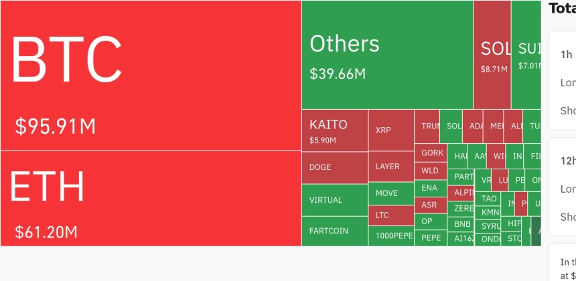
Task: Select the TAO tile
Action: [x=488, y=199]
